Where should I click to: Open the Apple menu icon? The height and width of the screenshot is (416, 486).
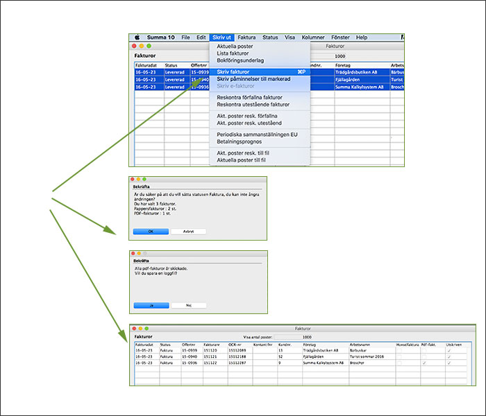[137, 37]
